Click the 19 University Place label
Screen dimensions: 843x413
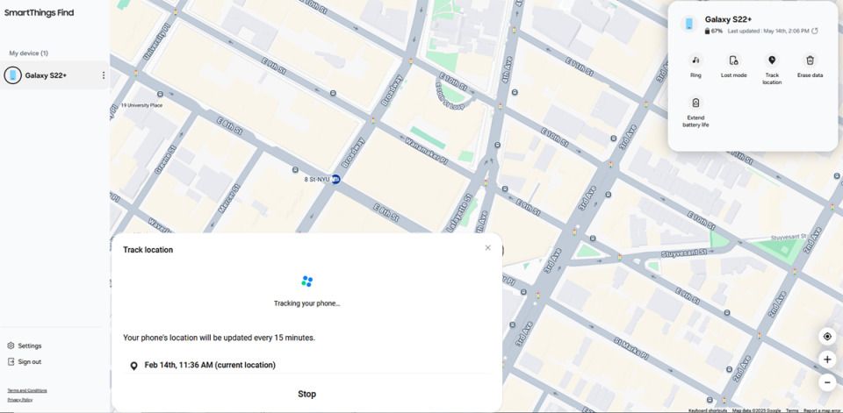(x=142, y=105)
